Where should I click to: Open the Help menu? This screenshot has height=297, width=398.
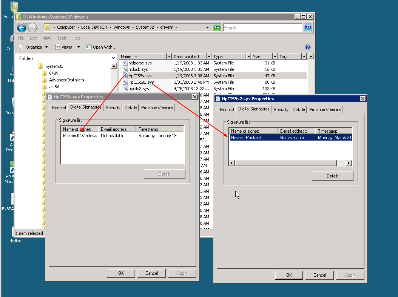pyautogui.click(x=76, y=38)
